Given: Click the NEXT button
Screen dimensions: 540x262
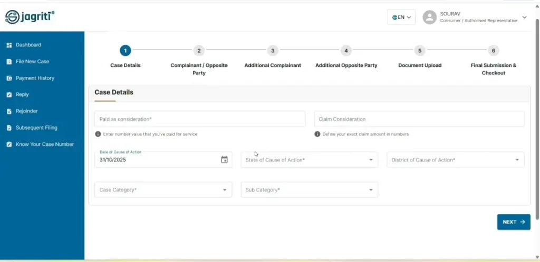Looking at the screenshot, I should pos(514,222).
